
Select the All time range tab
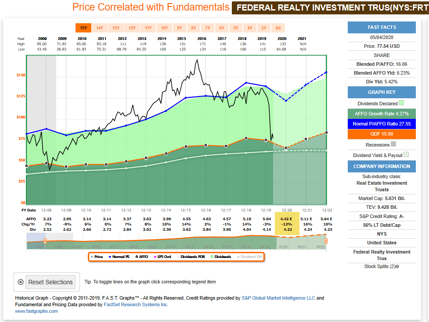click(278, 28)
